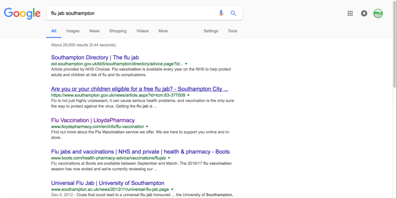Screen dimensions: 397x198
Task: Switch to the Videos tab
Action: 143,31
